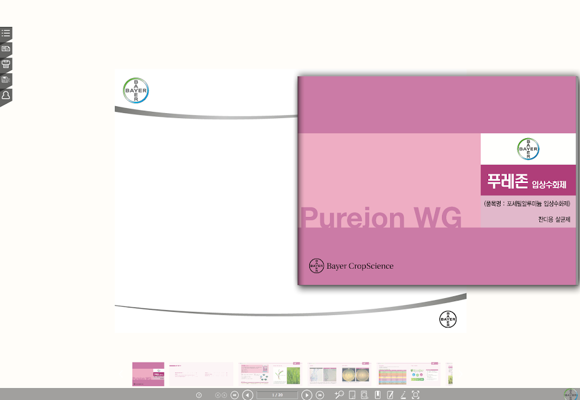The image size is (580, 400).
Task: Click the small history back arrow
Action: pyautogui.click(x=217, y=395)
